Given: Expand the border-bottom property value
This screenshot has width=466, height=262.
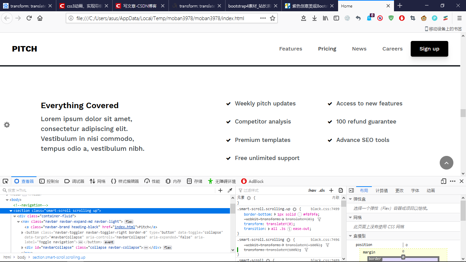Looking at the screenshot, I should 275,214.
